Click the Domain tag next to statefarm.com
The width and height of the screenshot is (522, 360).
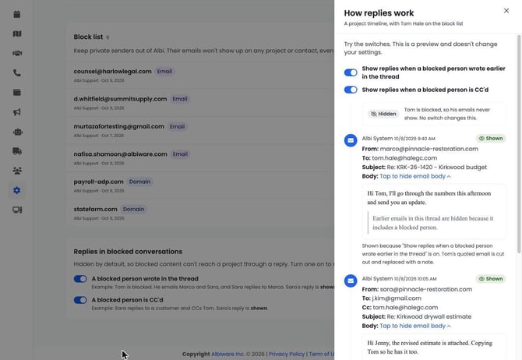click(x=134, y=209)
